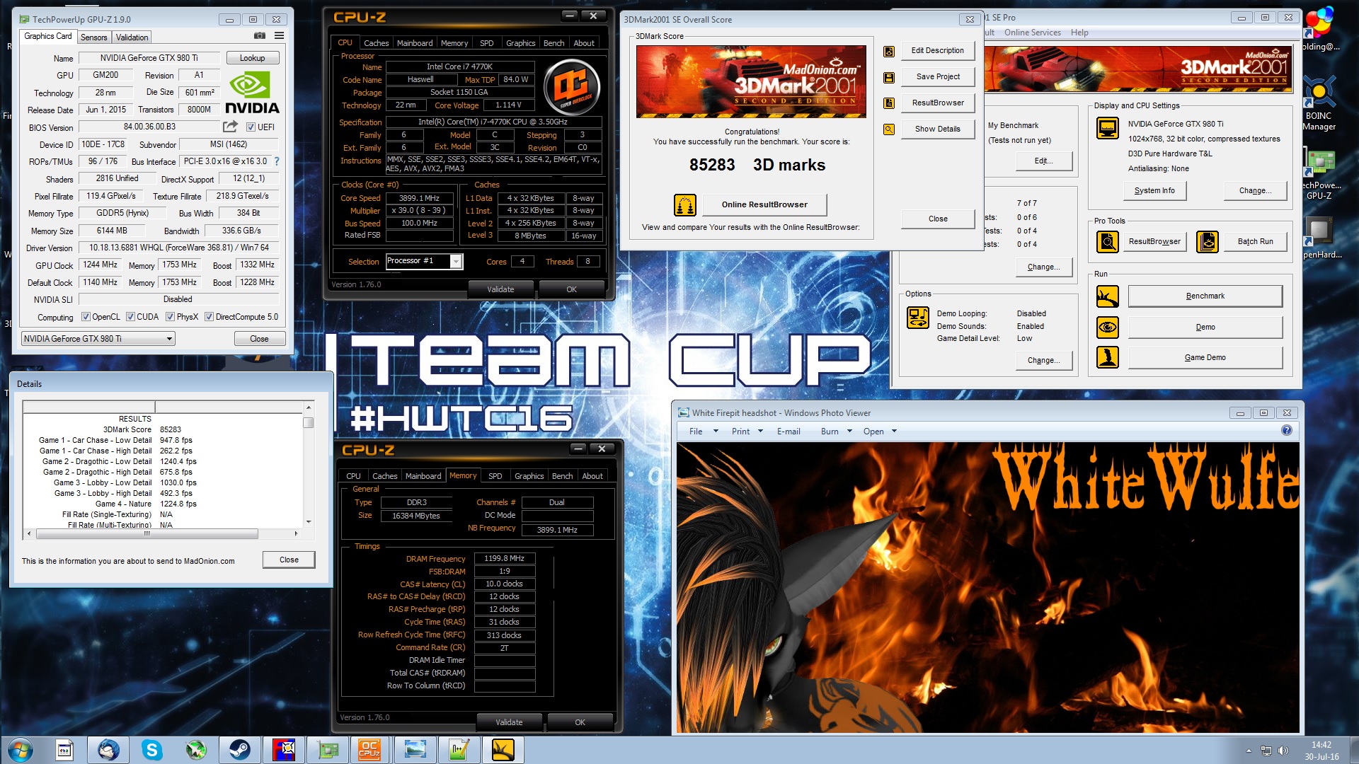Open Processor #1 selection dropdown
The height and width of the screenshot is (764, 1359).
tap(424, 262)
